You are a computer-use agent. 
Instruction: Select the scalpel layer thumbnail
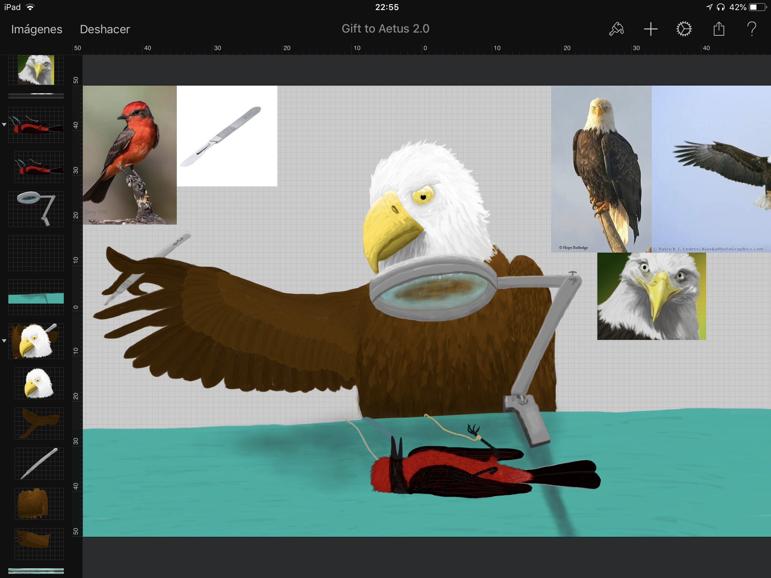click(39, 463)
